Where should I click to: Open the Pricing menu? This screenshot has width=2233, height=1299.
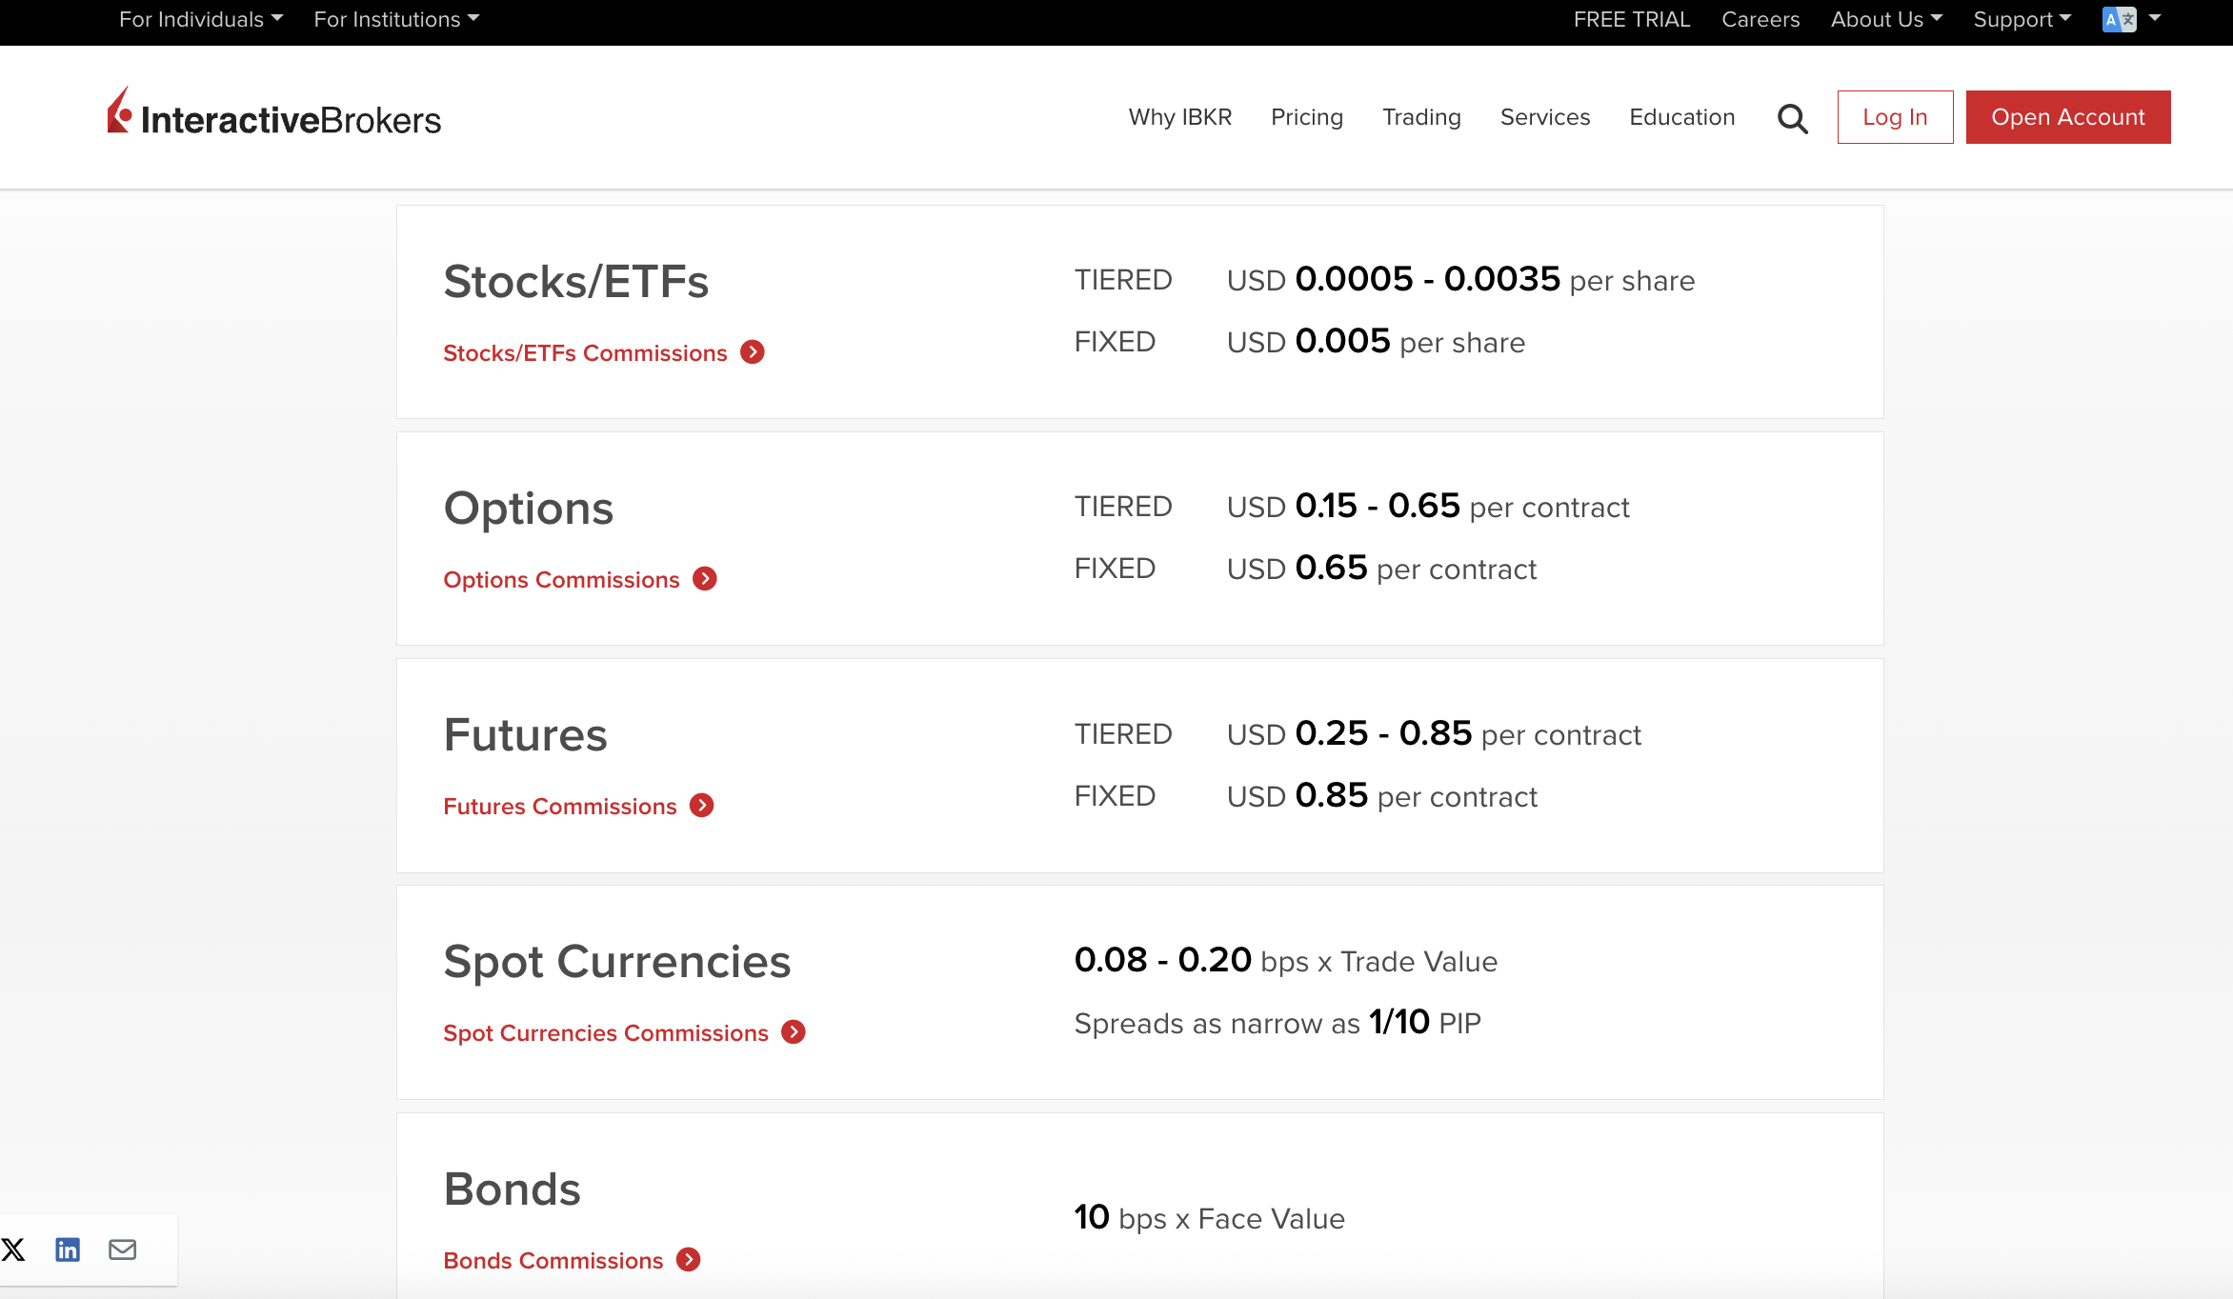tap(1307, 117)
